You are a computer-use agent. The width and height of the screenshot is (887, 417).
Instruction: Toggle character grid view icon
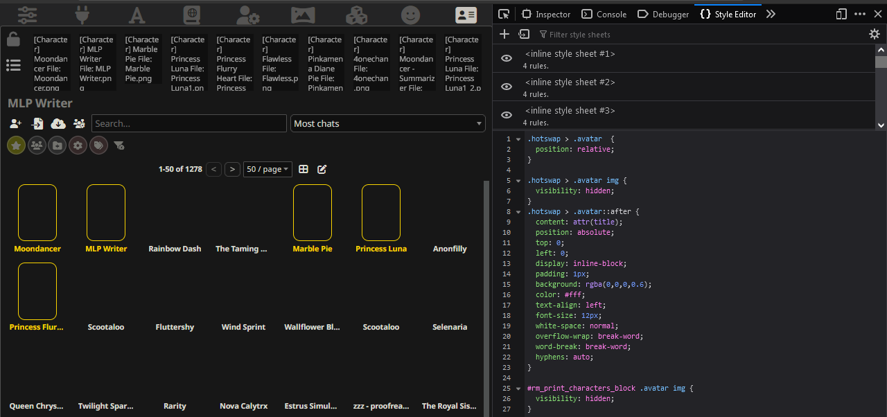pyautogui.click(x=304, y=169)
